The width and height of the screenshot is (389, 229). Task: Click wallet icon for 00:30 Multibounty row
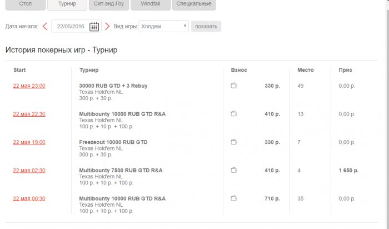click(x=234, y=198)
